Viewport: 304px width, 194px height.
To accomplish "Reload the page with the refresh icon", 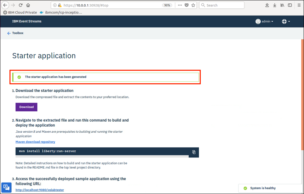I will coord(21,5).
